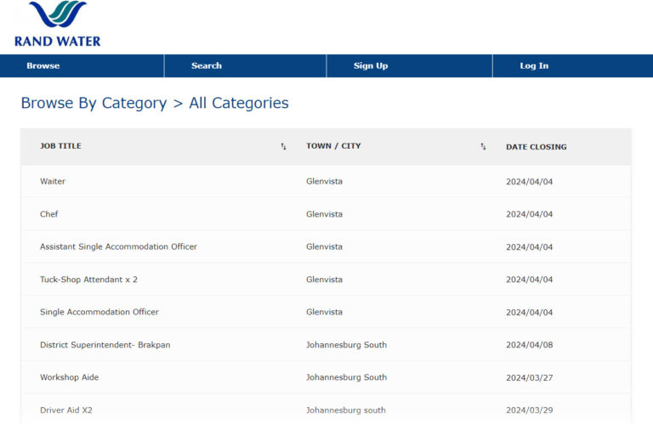Click the Job Title column header
The image size is (653, 424).
(61, 146)
